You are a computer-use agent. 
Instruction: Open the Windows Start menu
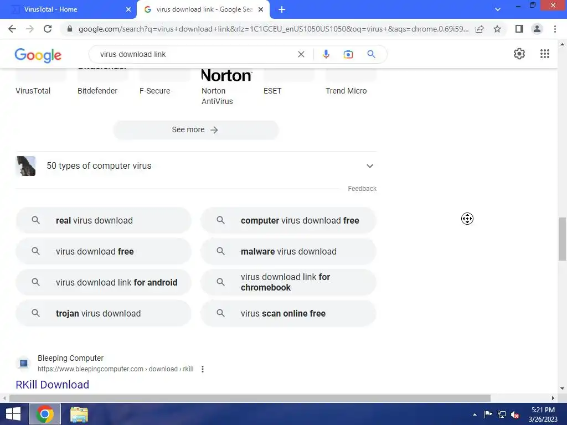tap(13, 414)
